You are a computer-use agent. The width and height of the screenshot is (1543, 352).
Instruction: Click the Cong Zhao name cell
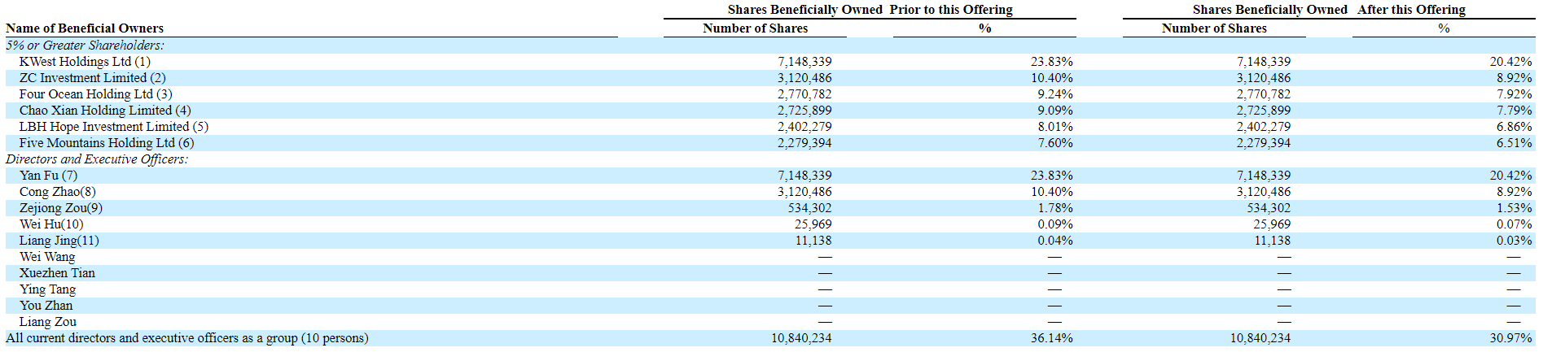(57, 192)
